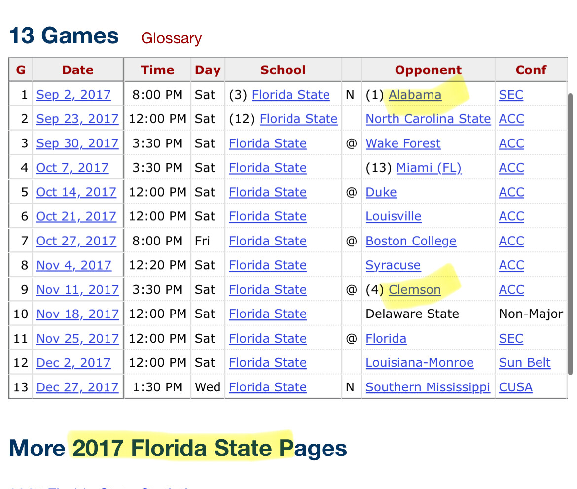Open the Miami (FL) team page

pos(429,168)
